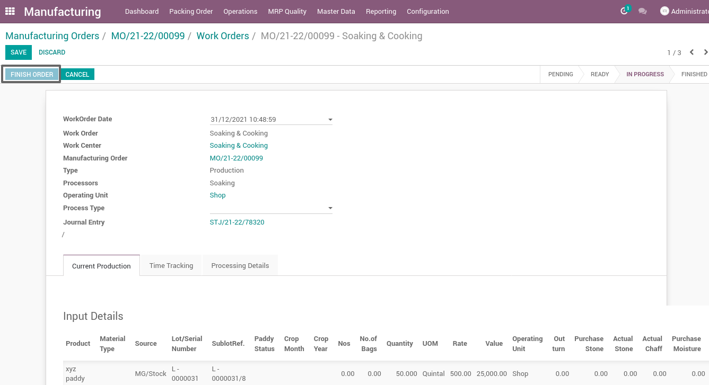Screen dimensions: 709x385
Task: Switch to the Time Tracking tab
Action: pyautogui.click(x=171, y=265)
